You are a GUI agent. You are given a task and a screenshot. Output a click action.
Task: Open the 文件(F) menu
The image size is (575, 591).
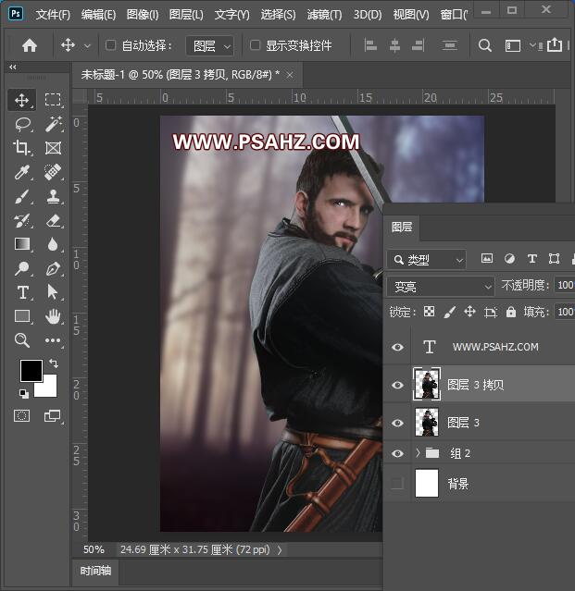[x=53, y=15]
